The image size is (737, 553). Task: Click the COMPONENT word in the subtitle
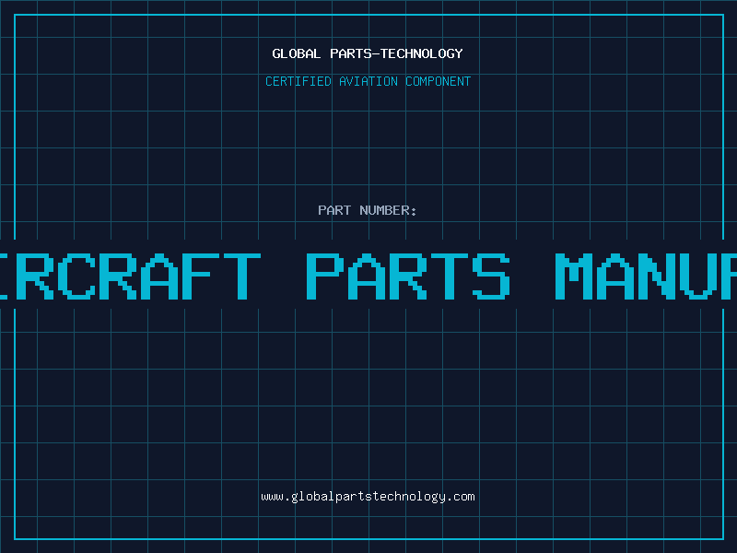click(x=439, y=81)
